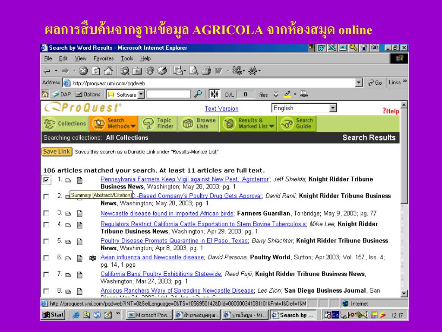
Task: Click the Word icon in Office shortcut bar
Action: pos(321,48)
